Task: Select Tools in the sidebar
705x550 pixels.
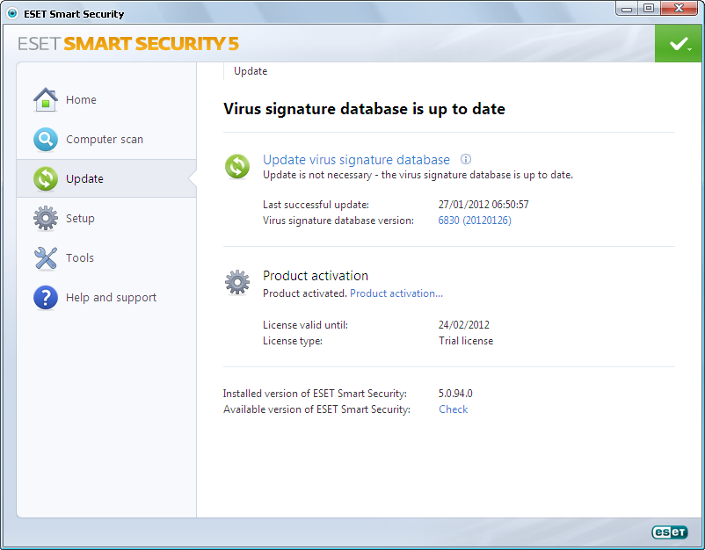Action: point(80,258)
